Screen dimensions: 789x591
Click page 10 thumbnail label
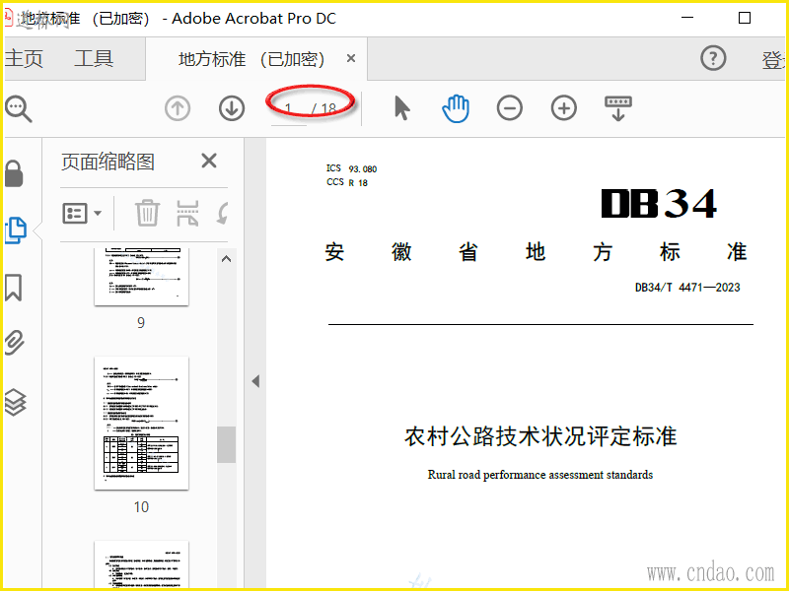tap(141, 507)
